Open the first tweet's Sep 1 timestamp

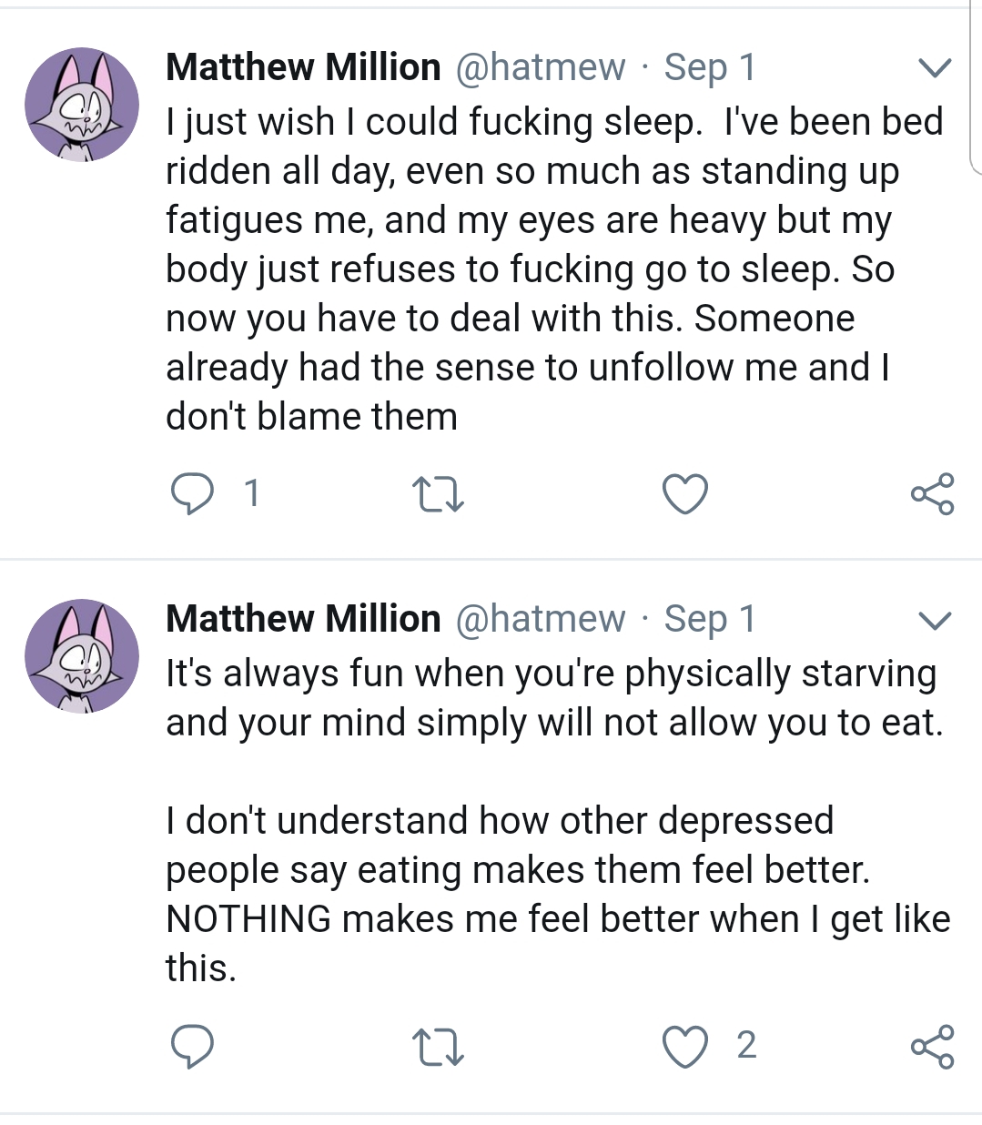(x=710, y=67)
